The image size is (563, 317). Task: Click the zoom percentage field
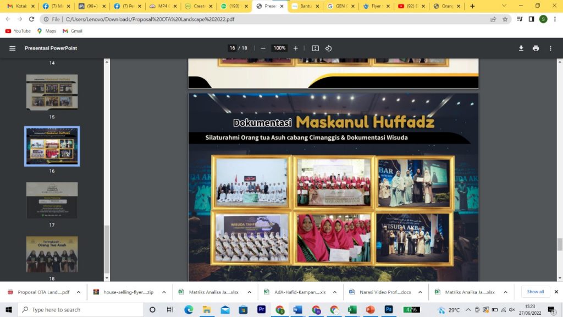coord(279,48)
